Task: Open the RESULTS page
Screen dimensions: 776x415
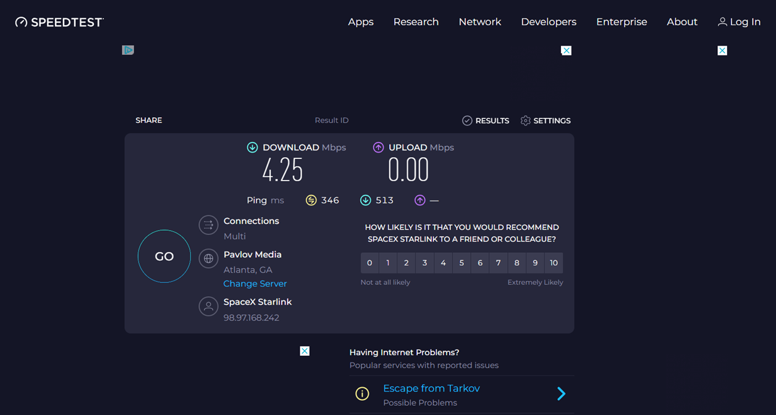Action: click(x=486, y=121)
